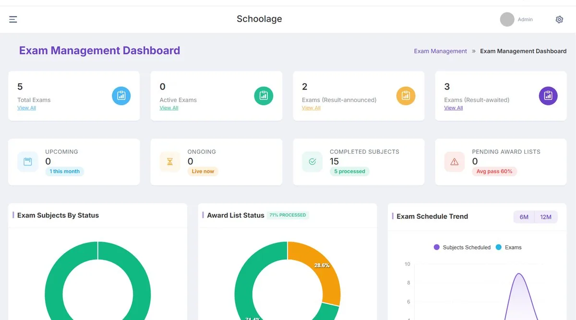Image resolution: width=576 pixels, height=320 pixels.
Task: Click the PENDING AWARD LISTS label
Action: 506,152
